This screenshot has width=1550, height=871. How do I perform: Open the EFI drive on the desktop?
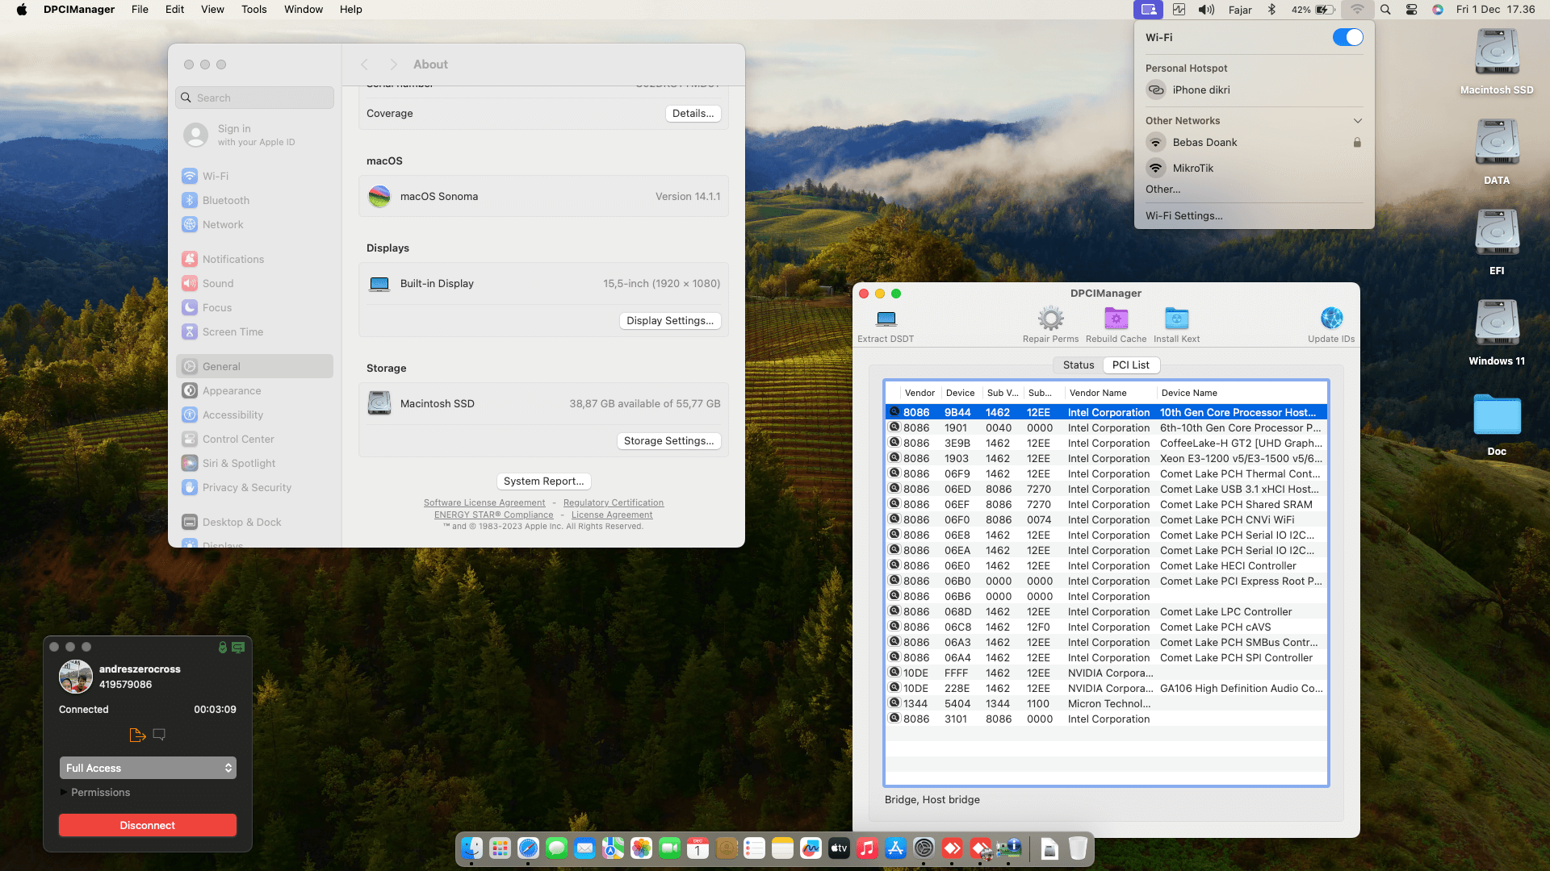click(x=1497, y=234)
